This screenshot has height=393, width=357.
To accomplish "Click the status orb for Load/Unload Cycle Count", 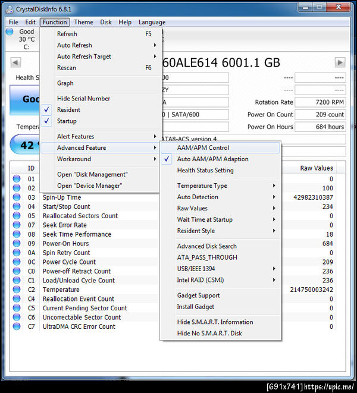I will click(x=17, y=280).
